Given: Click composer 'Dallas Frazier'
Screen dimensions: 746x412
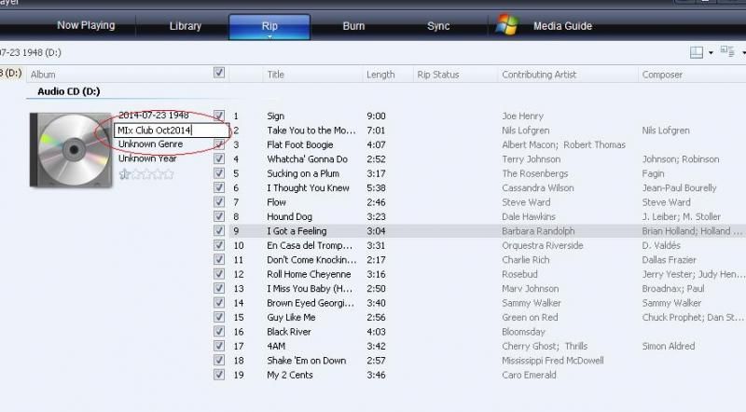Looking at the screenshot, I should (x=669, y=260).
